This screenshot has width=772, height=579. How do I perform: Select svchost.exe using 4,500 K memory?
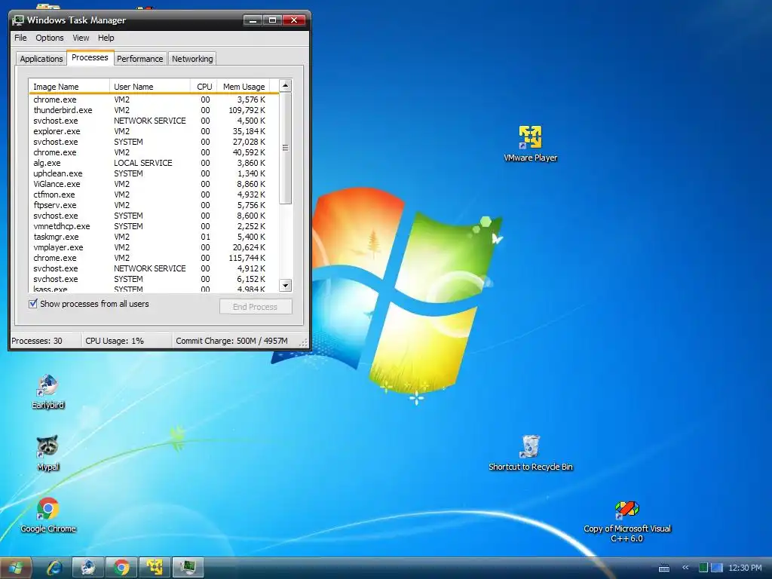(x=153, y=121)
